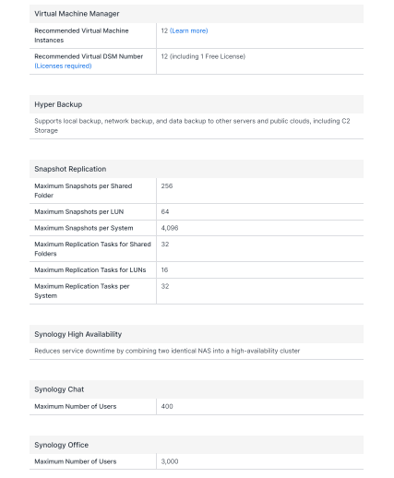
Task: Open the Licenses required link
Action: (x=63, y=66)
